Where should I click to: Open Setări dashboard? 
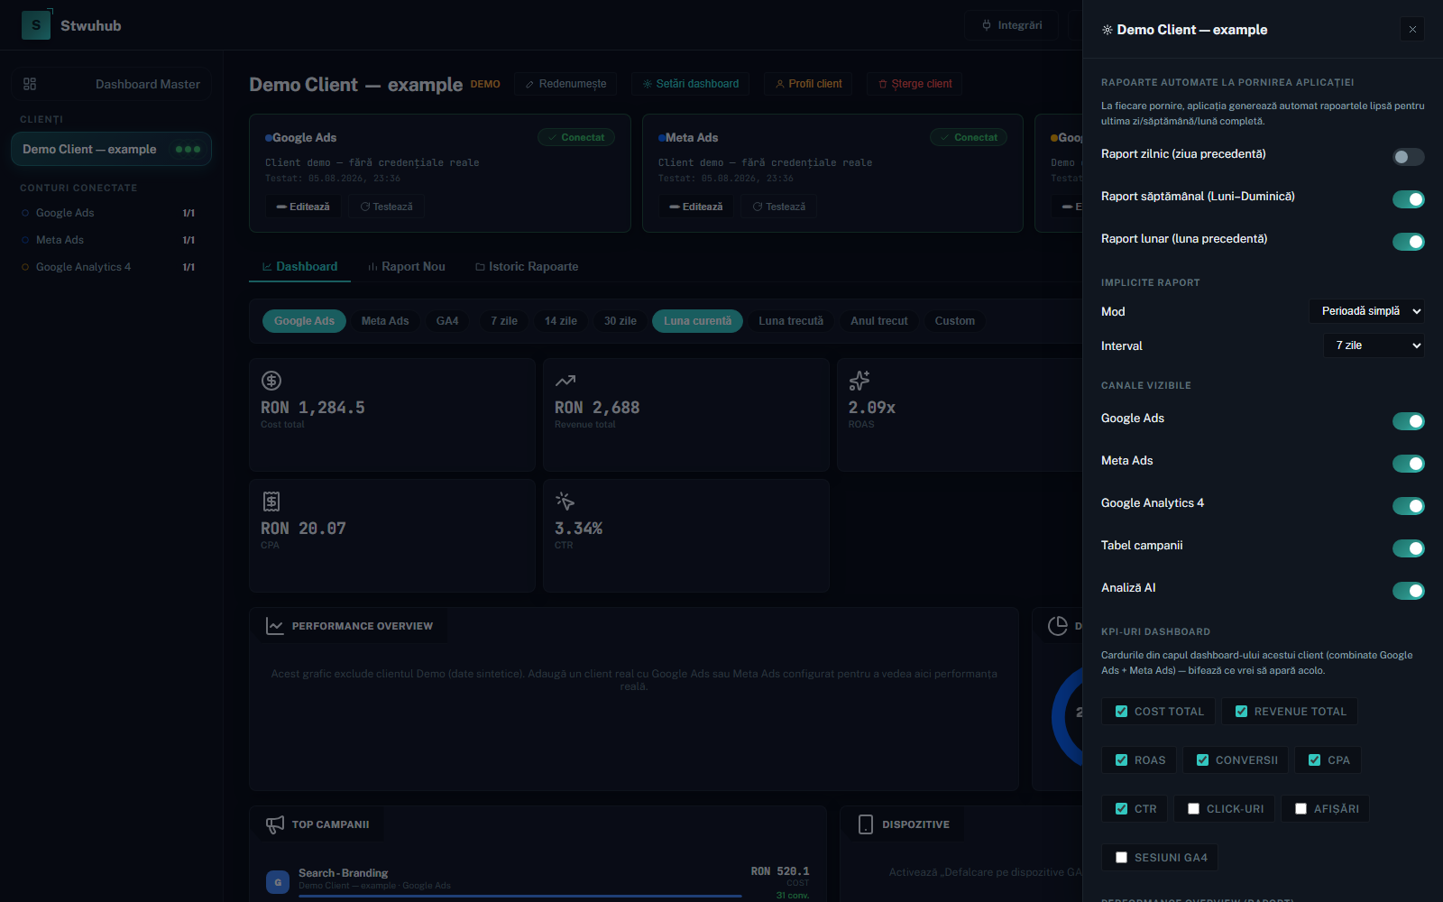pos(691,84)
